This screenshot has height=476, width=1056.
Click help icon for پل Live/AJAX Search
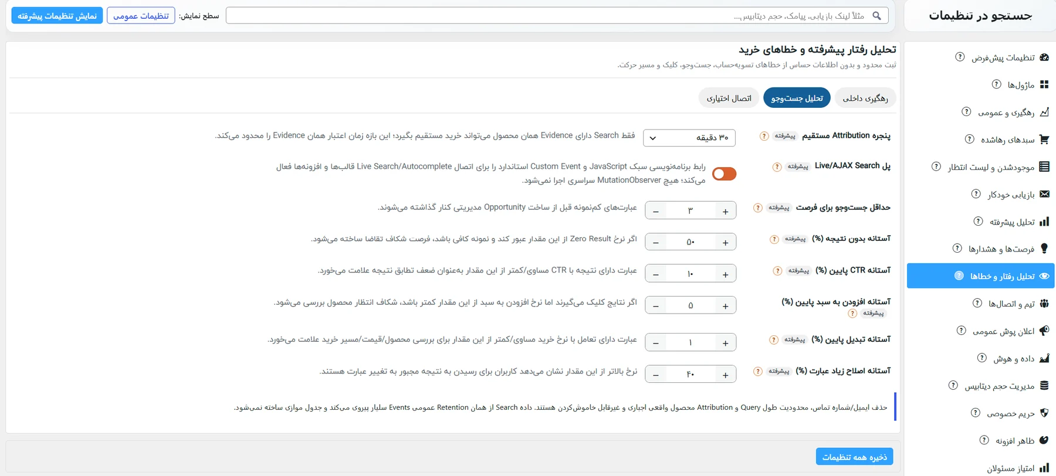pos(777,167)
